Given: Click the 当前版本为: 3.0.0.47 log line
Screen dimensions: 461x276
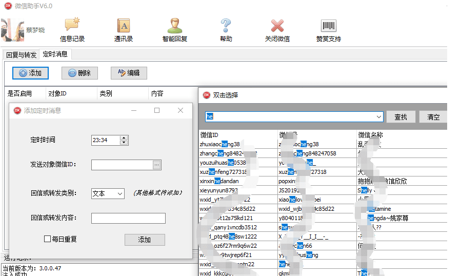Looking at the screenshot, I should pyautogui.click(x=32, y=268).
